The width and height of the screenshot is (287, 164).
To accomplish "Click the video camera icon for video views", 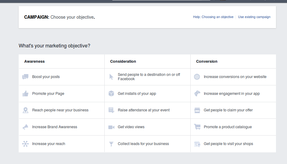I will (111, 127).
